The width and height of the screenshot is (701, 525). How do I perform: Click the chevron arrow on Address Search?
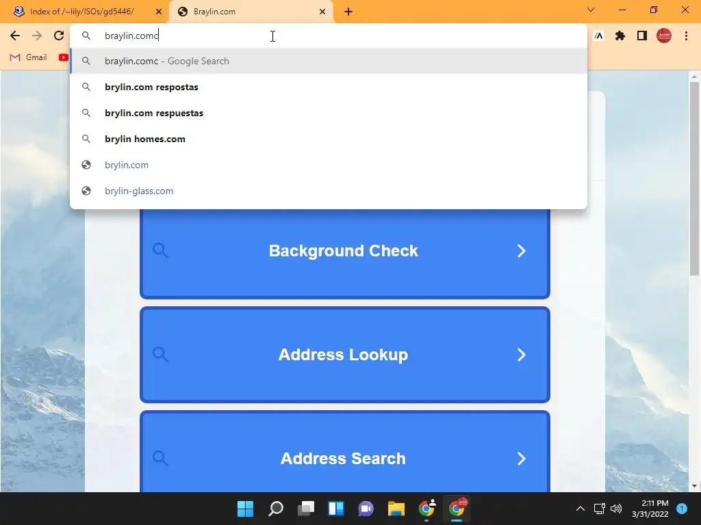(521, 459)
